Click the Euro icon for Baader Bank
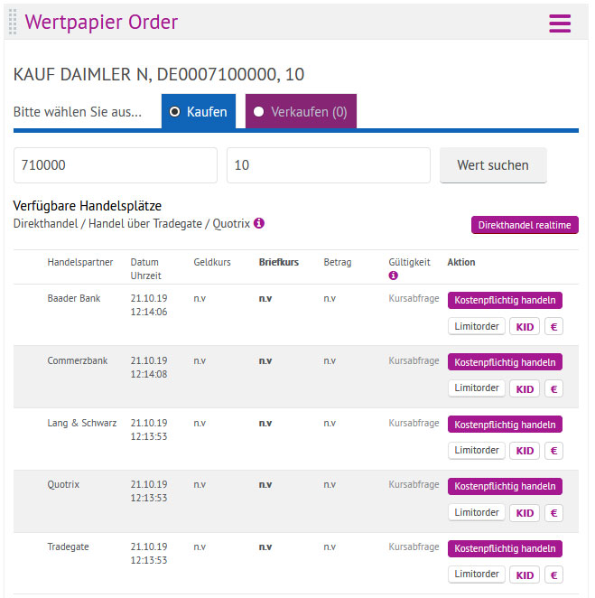595x598 pixels. pos(553,326)
